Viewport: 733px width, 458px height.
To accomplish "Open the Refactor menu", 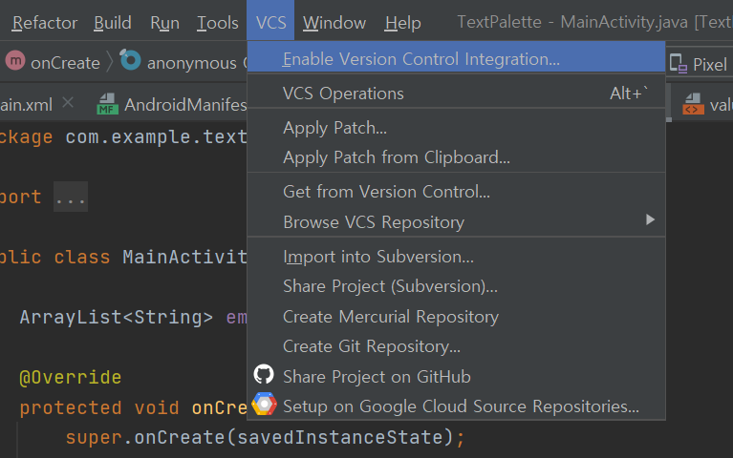I will [45, 22].
